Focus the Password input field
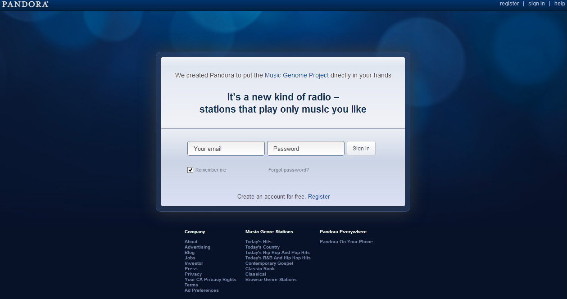 [306, 149]
